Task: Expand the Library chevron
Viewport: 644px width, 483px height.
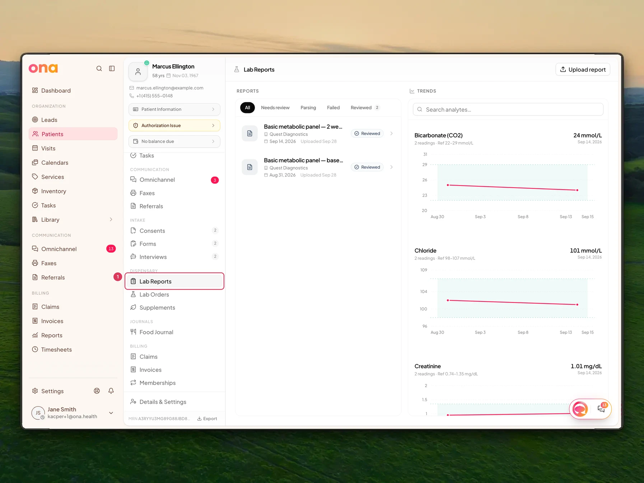Action: coord(111,219)
